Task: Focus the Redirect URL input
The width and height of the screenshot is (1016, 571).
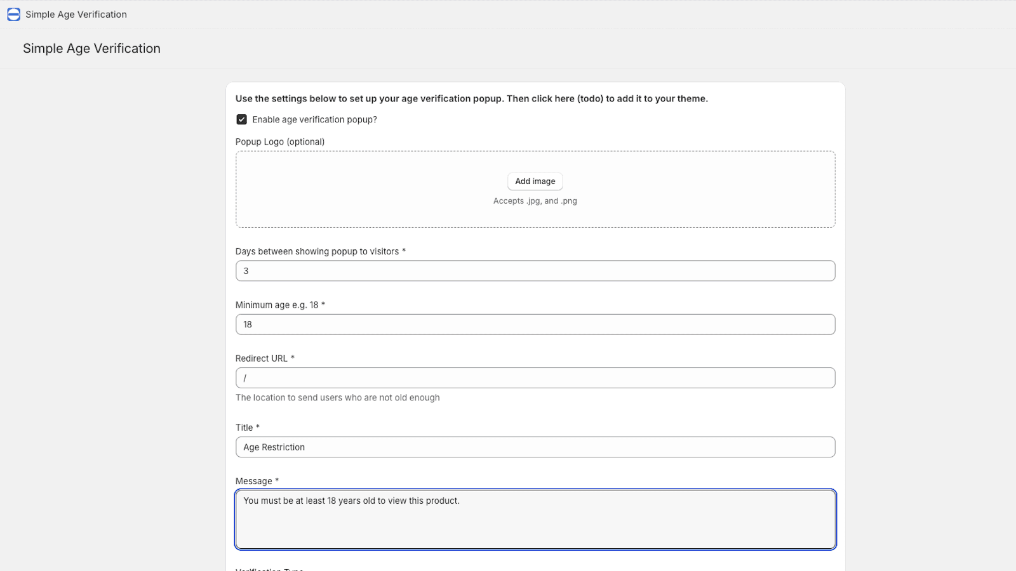Action: point(535,377)
